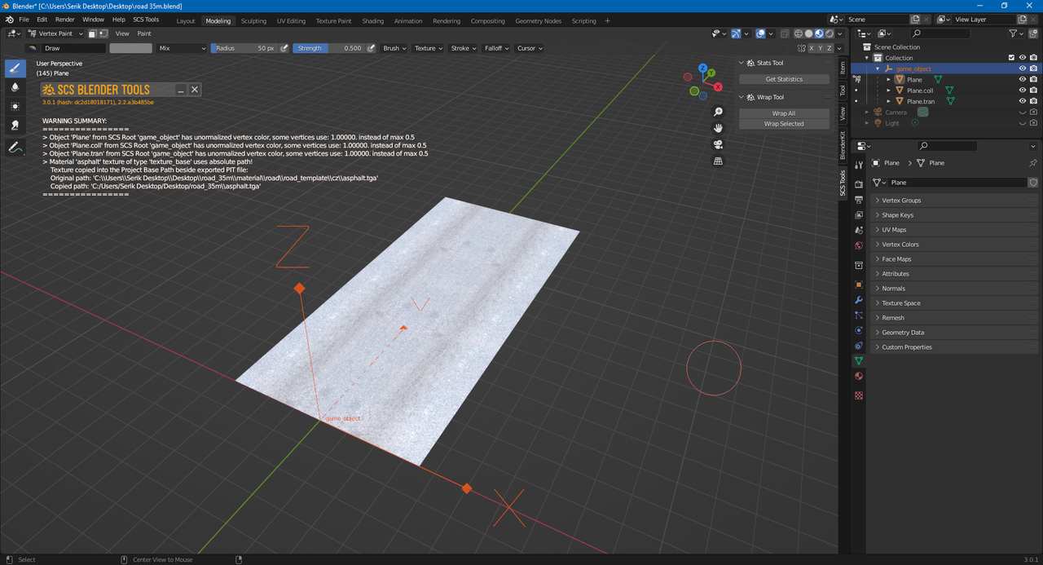
Task: Select the Draw vertex paint brush tool
Action: click(x=15, y=68)
